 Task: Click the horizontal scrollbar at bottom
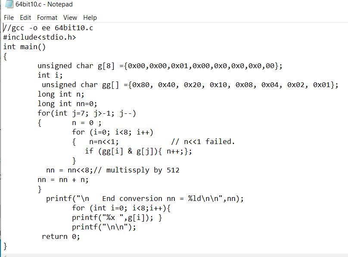[174, 255]
